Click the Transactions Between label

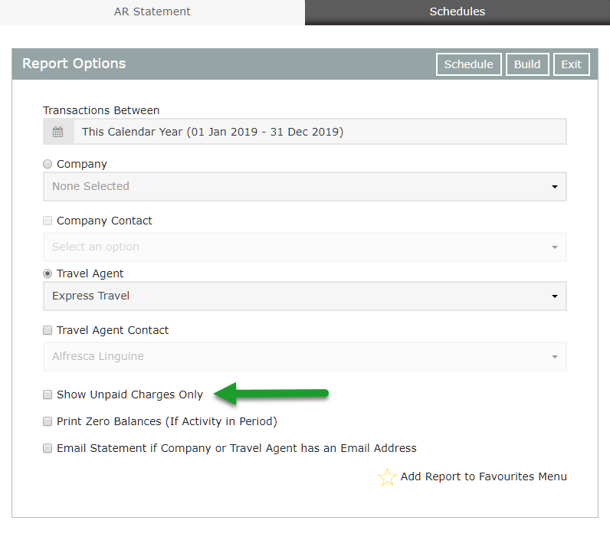click(x=101, y=110)
